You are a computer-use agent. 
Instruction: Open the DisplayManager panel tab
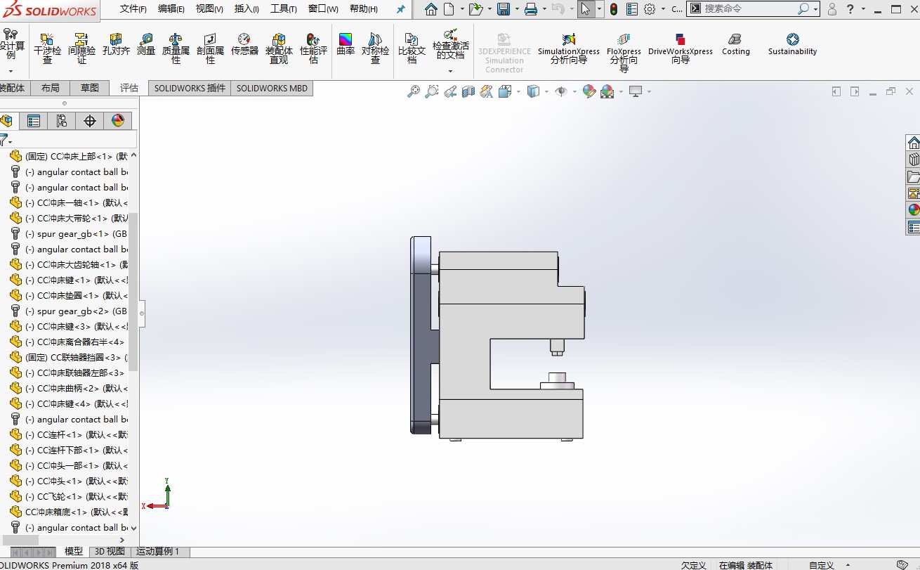(x=118, y=121)
